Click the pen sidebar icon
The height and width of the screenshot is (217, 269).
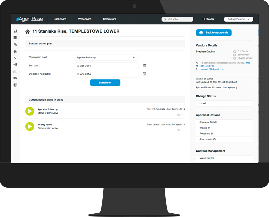15,58
